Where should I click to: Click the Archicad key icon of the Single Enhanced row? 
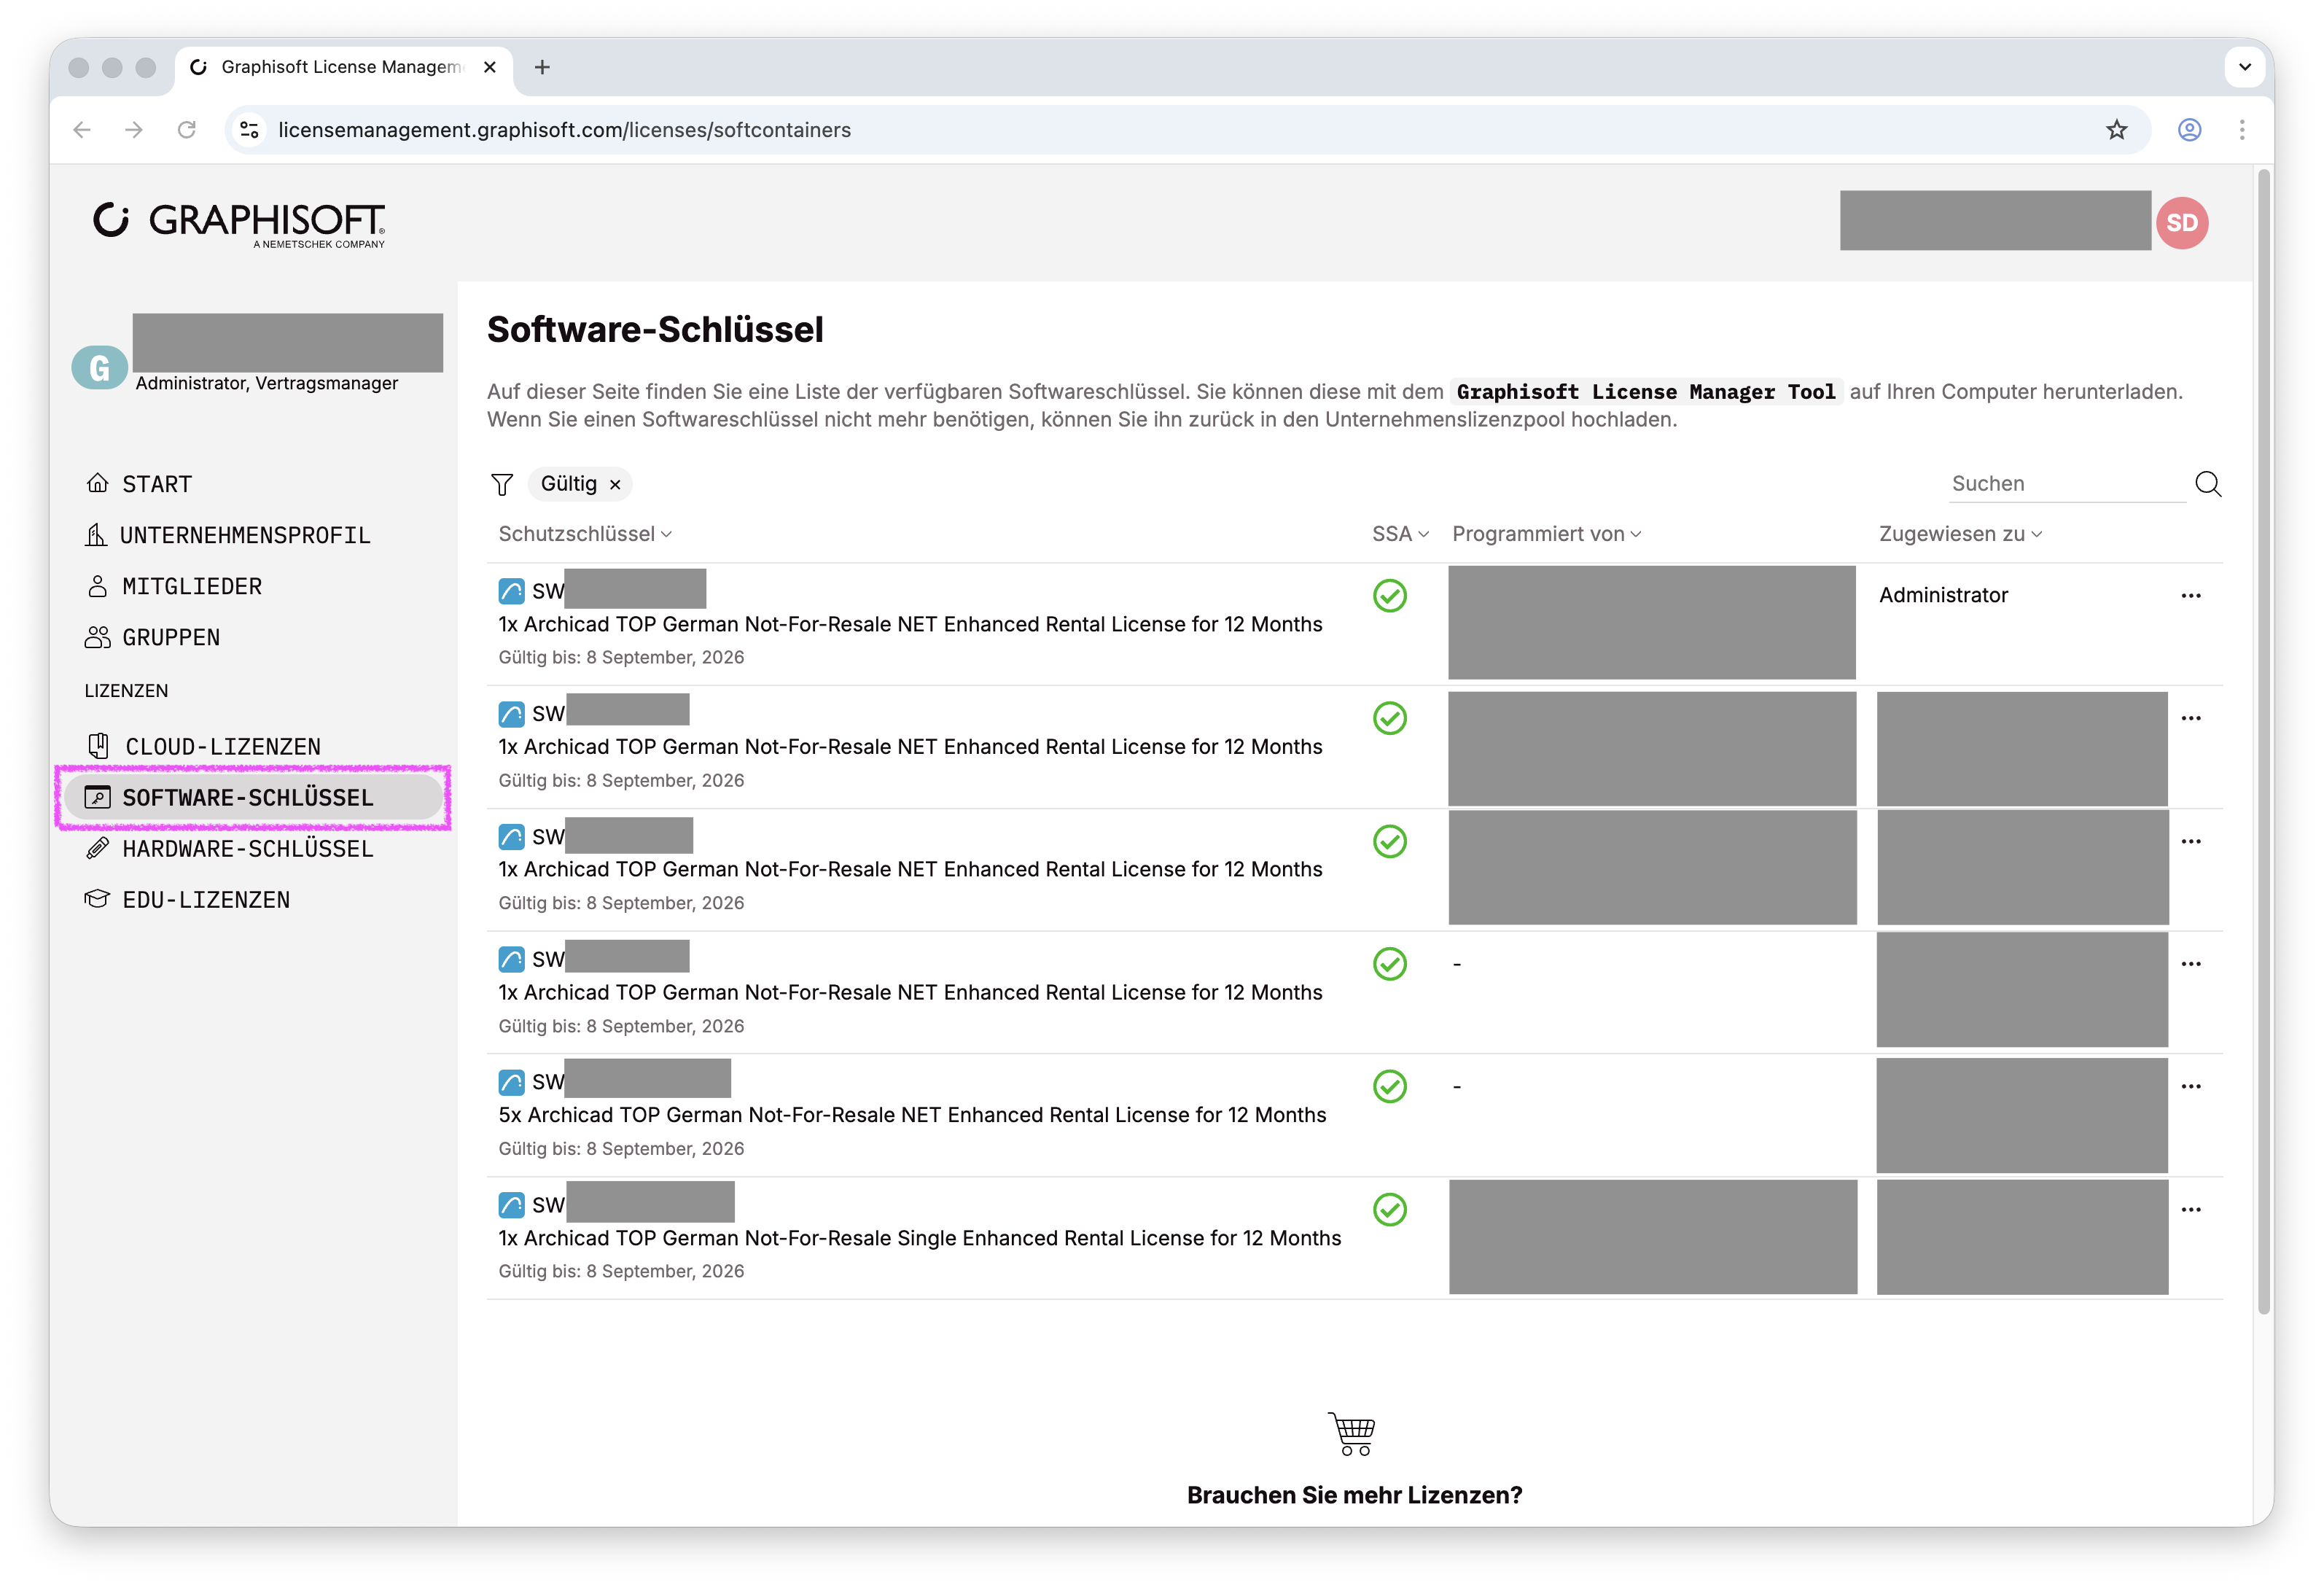511,1205
